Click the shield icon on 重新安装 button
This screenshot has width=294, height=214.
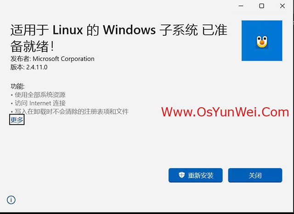click(x=181, y=175)
